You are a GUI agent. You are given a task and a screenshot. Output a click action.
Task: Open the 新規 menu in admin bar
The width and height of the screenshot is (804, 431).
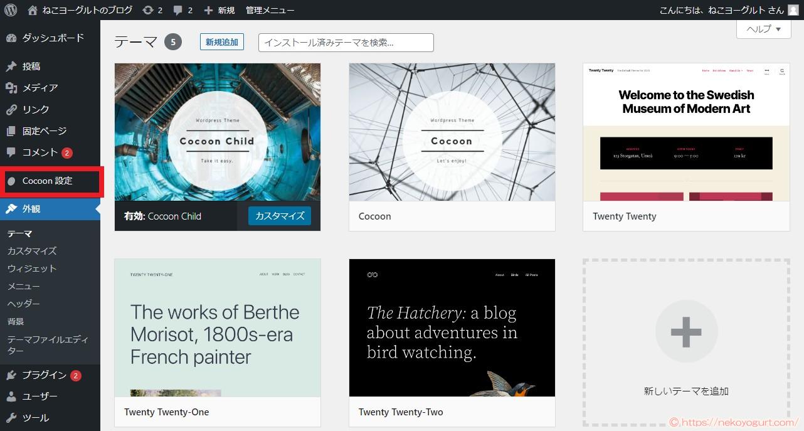click(x=220, y=10)
